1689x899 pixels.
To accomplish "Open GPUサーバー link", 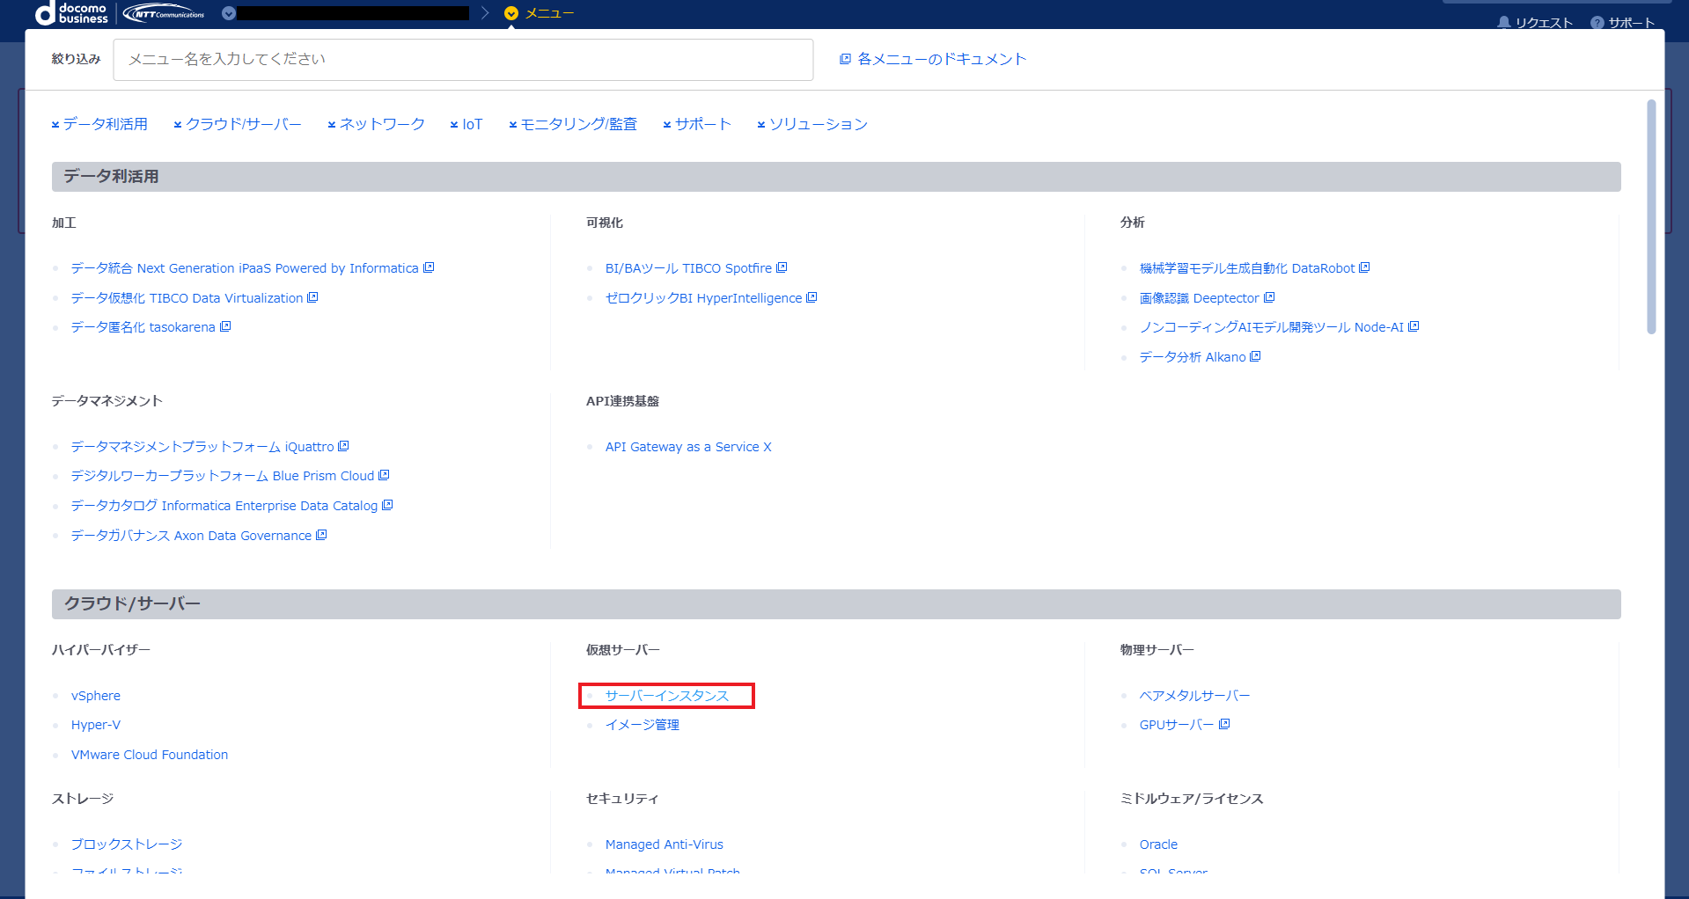I will tap(1177, 725).
